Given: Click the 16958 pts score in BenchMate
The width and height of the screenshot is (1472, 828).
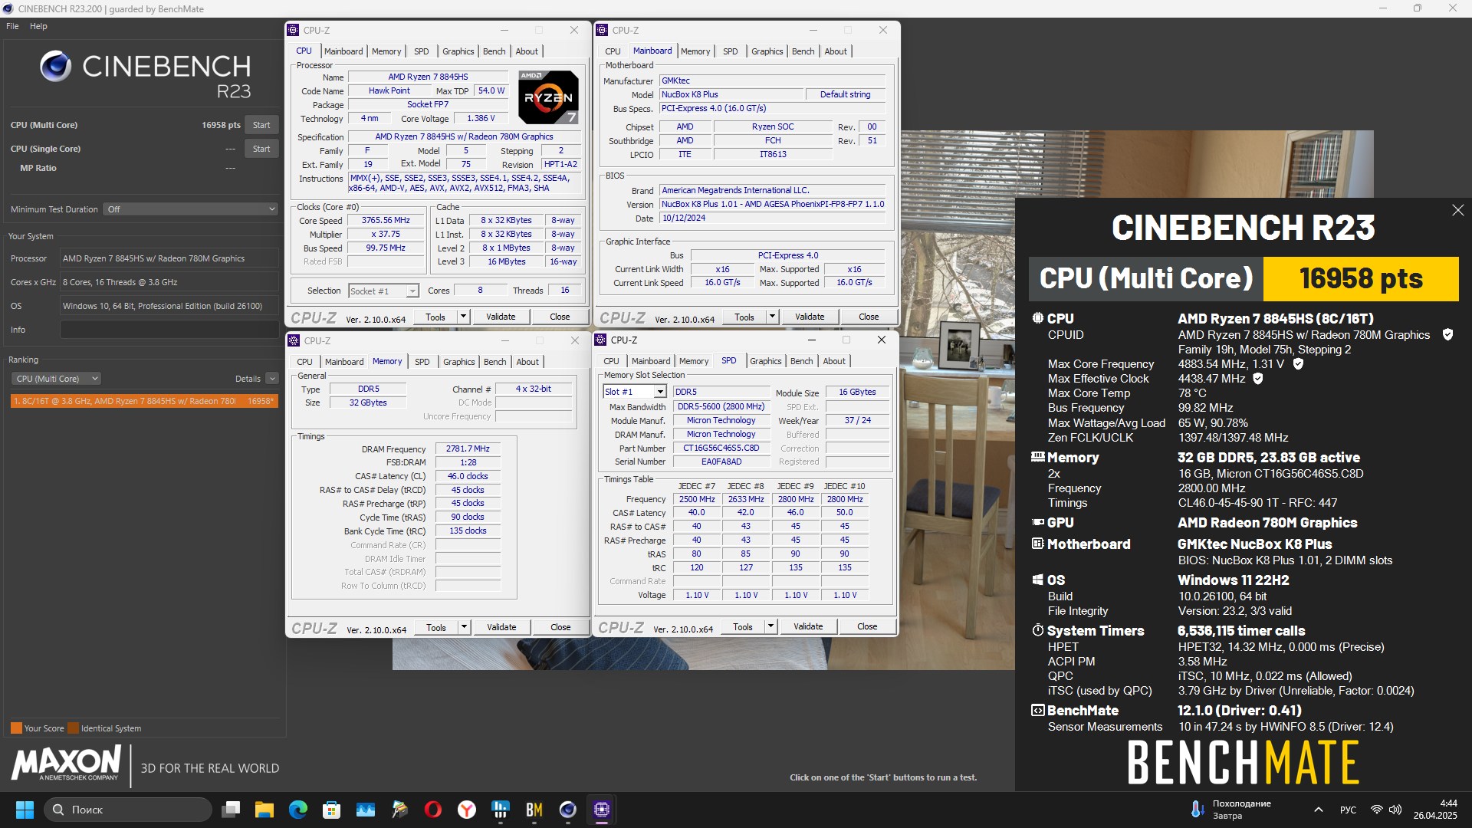Looking at the screenshot, I should click(x=1361, y=278).
